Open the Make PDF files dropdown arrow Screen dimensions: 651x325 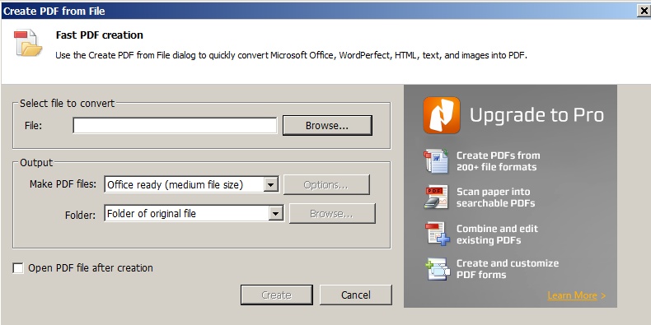coord(270,184)
